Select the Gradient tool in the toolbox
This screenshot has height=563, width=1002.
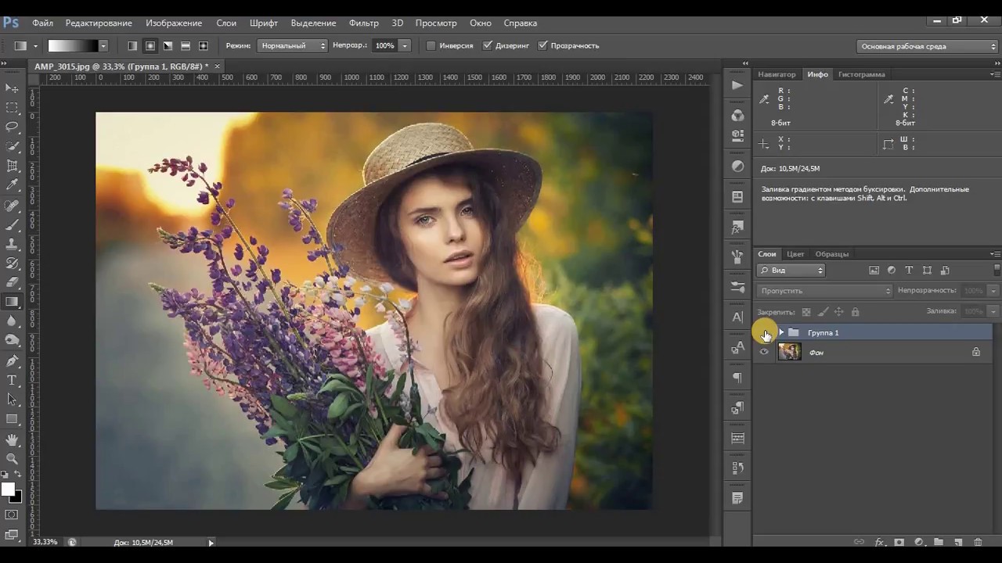click(12, 302)
